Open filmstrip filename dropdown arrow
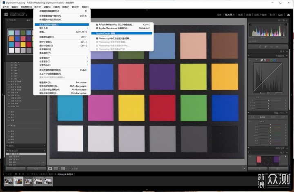This screenshot has height=192, width=294. pyautogui.click(x=74, y=174)
